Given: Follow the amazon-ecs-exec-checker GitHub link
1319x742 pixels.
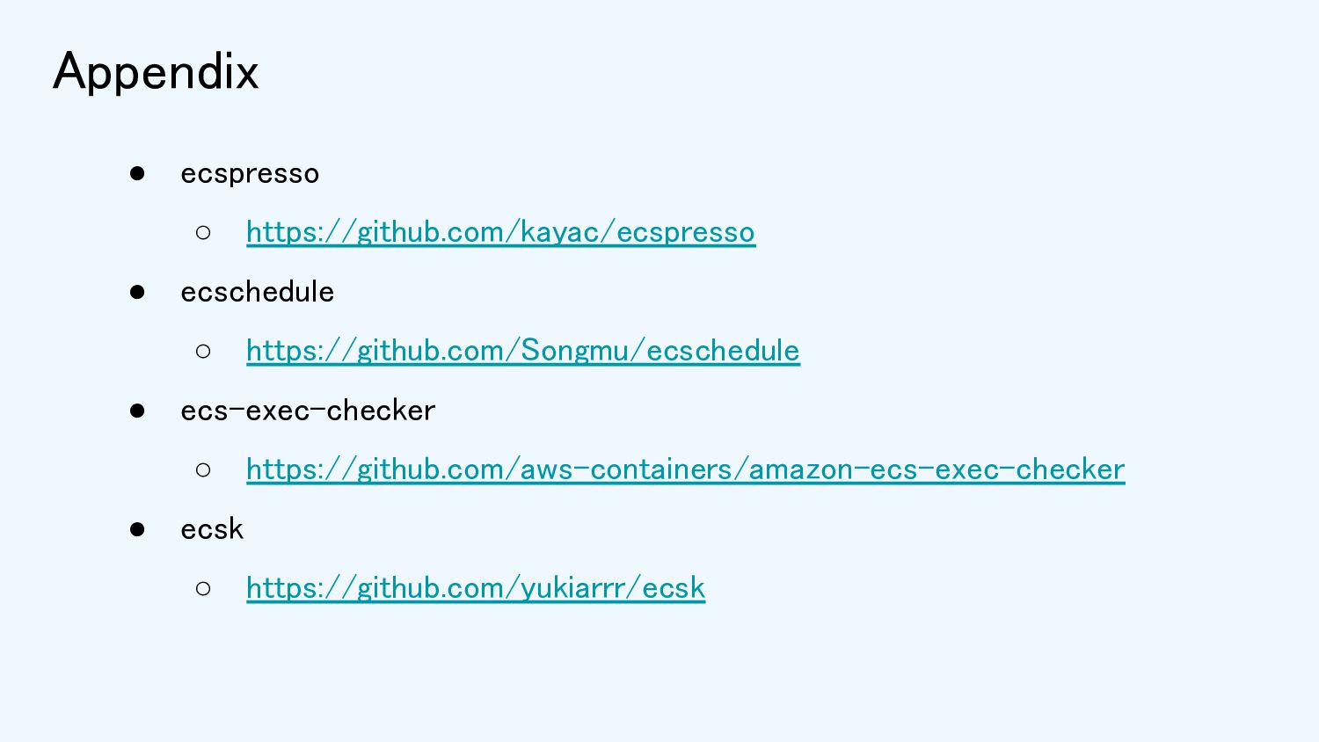Looking at the screenshot, I should click(x=686, y=469).
